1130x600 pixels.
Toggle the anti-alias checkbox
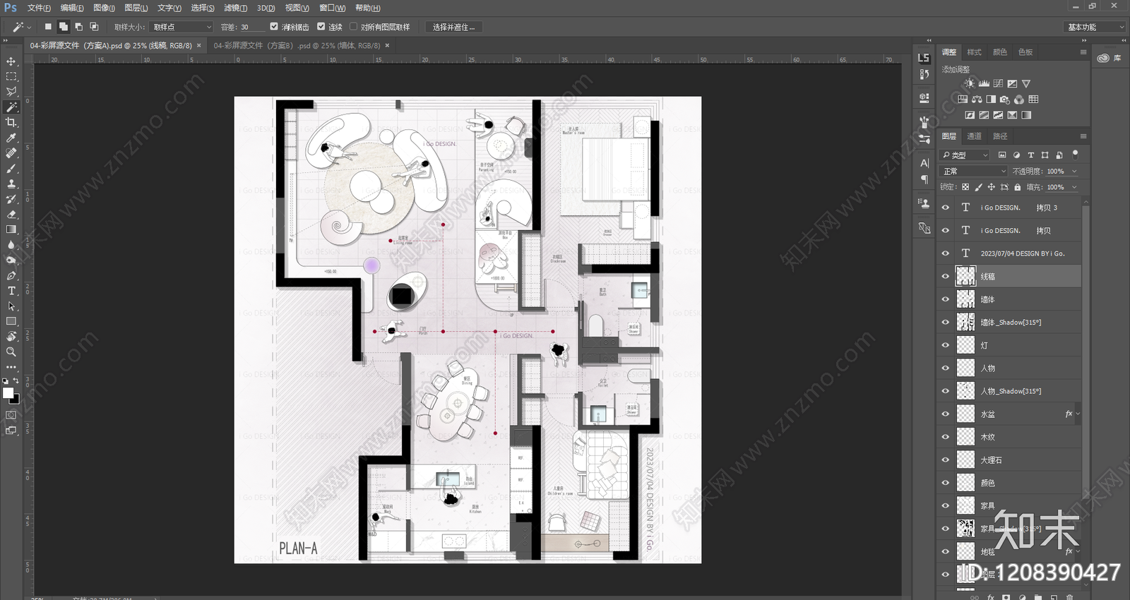[274, 27]
